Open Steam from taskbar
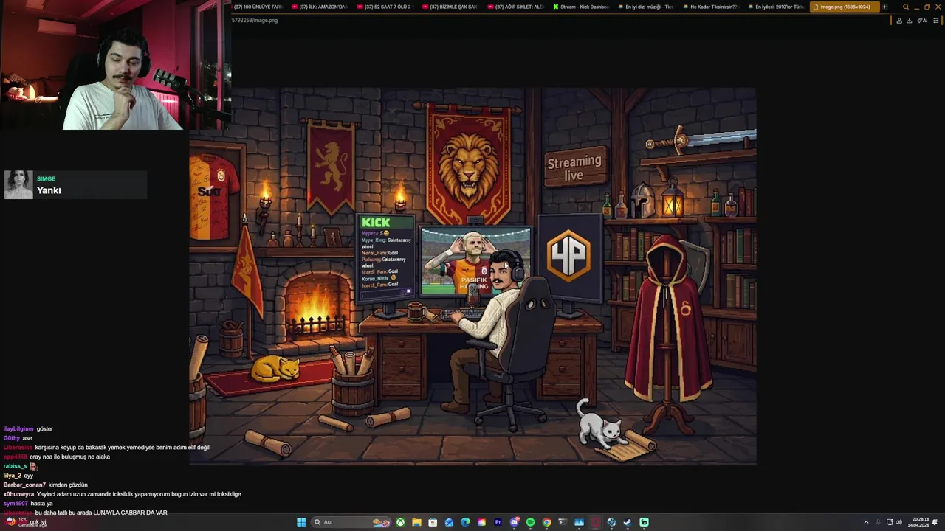The height and width of the screenshot is (531, 945). click(628, 522)
